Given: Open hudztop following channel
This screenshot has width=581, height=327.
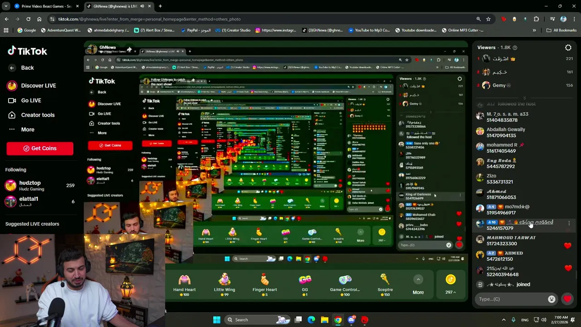Looking at the screenshot, I should pos(39,185).
